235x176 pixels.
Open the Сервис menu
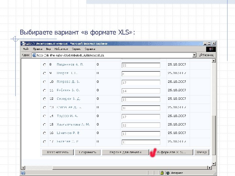76,49
